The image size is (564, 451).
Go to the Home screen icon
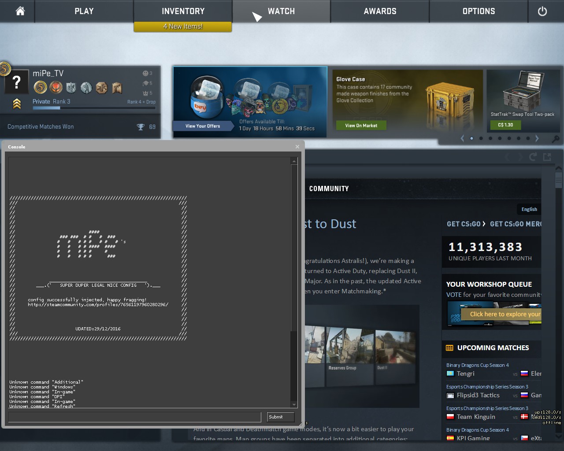click(20, 11)
